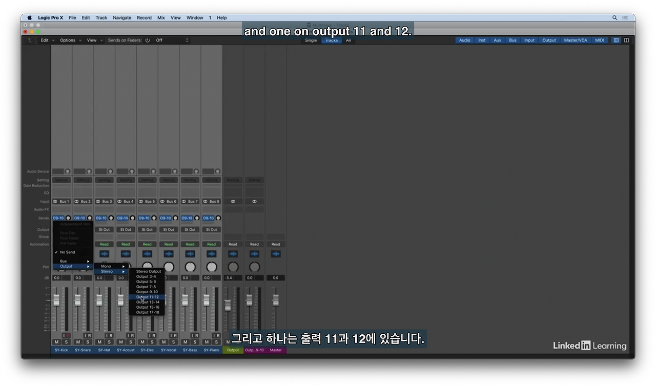Image resolution: width=656 pixels, height=387 pixels.
Task: Click send level knob on SY-Piano strip
Action: click(218, 218)
